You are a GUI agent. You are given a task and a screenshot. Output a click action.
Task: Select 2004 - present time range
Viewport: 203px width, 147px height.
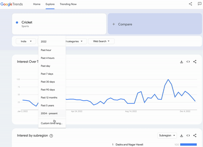52,114
